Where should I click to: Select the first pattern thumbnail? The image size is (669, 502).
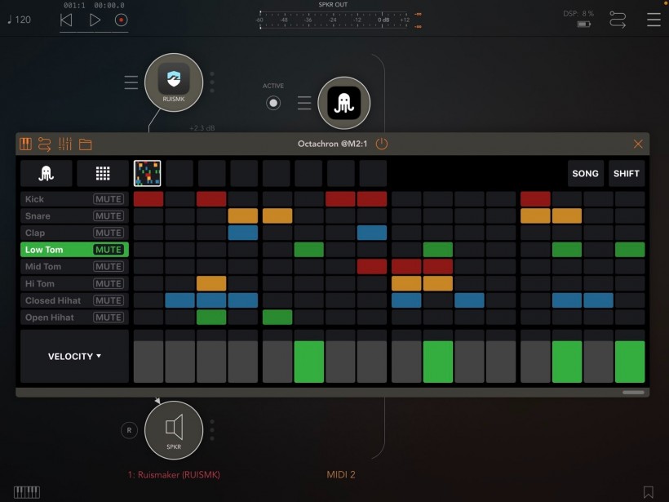(147, 173)
